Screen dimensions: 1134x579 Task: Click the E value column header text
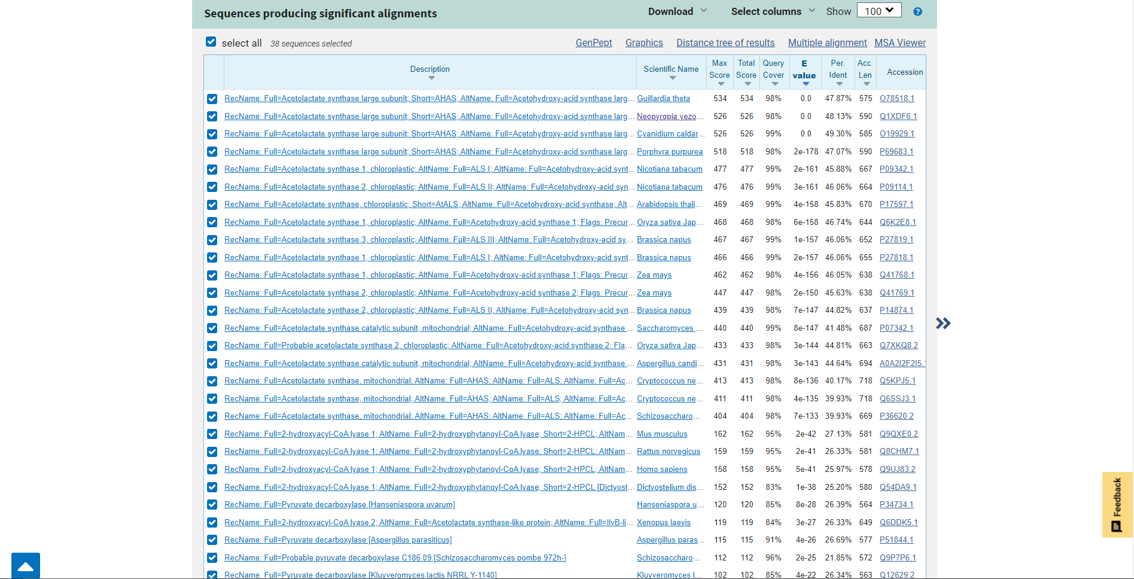point(804,70)
